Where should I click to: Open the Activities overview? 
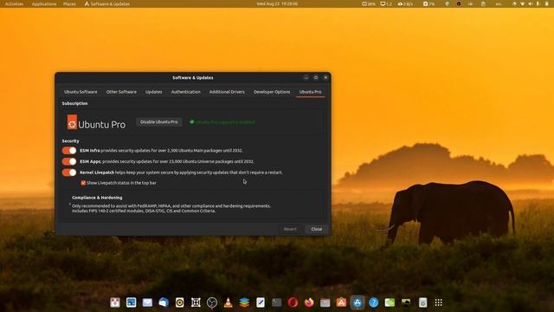click(x=14, y=3)
